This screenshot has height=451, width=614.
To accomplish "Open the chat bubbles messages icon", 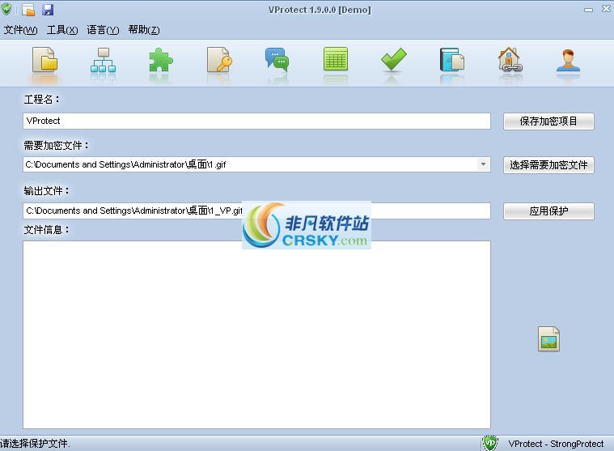I will pos(277,60).
